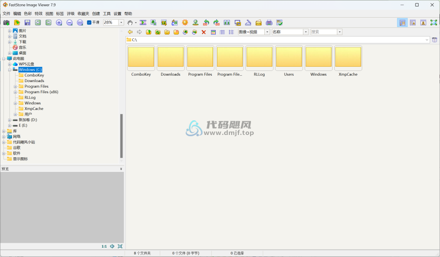Click the 搜索 search input field
Viewport: 440px width, 257px height.
324,32
